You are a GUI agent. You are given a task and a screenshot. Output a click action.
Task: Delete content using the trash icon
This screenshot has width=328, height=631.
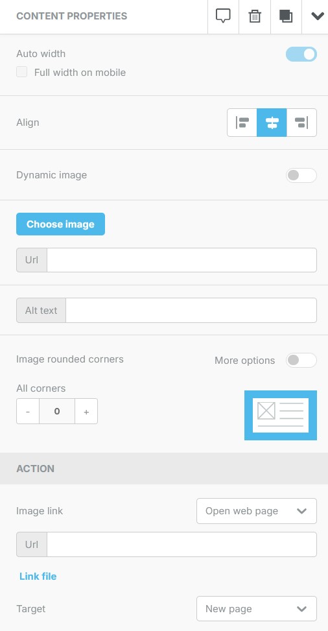(255, 16)
